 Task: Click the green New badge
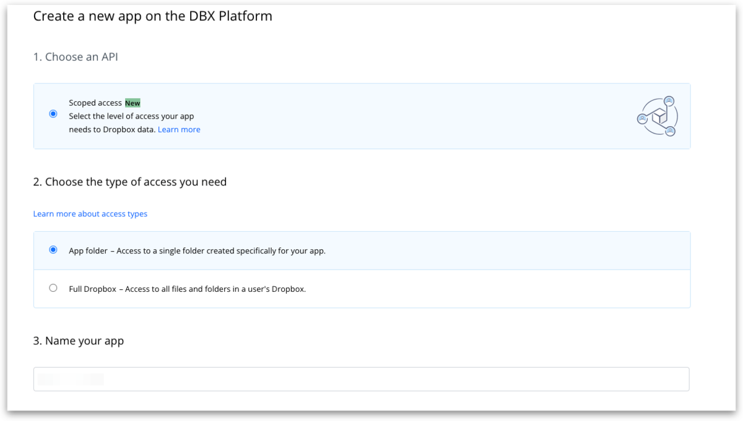point(133,103)
